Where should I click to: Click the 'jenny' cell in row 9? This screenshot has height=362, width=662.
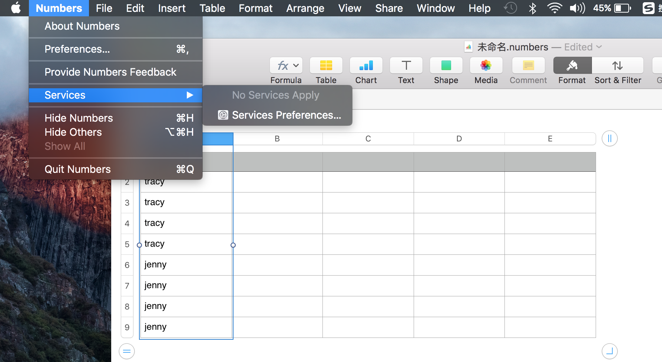186,327
